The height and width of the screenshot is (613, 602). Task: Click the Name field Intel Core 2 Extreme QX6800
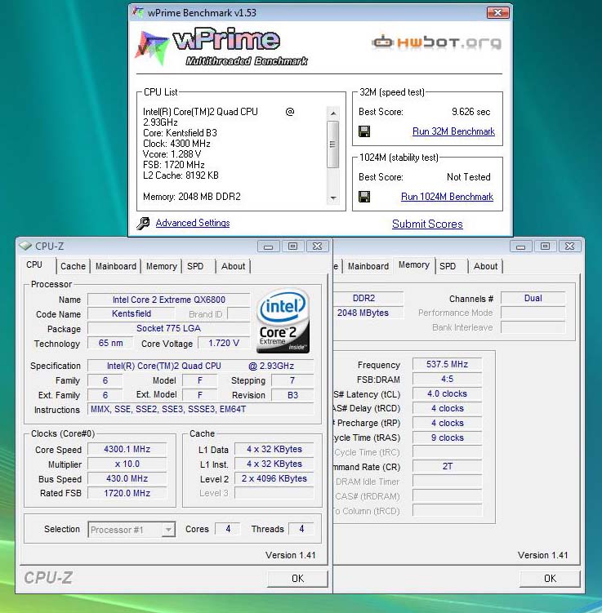click(x=168, y=300)
